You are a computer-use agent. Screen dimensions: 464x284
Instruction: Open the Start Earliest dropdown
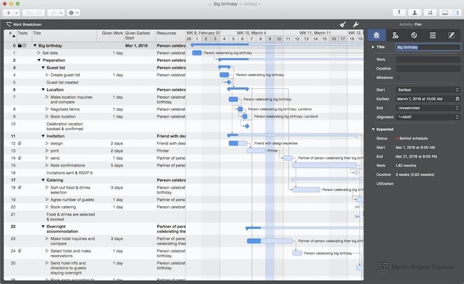click(428, 90)
